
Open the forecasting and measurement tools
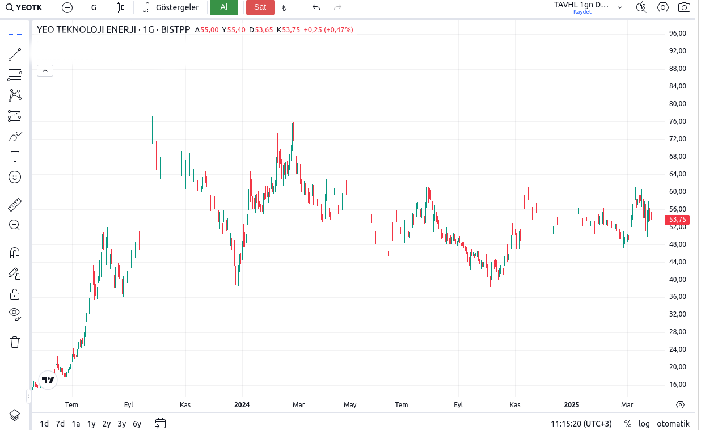coord(15,116)
